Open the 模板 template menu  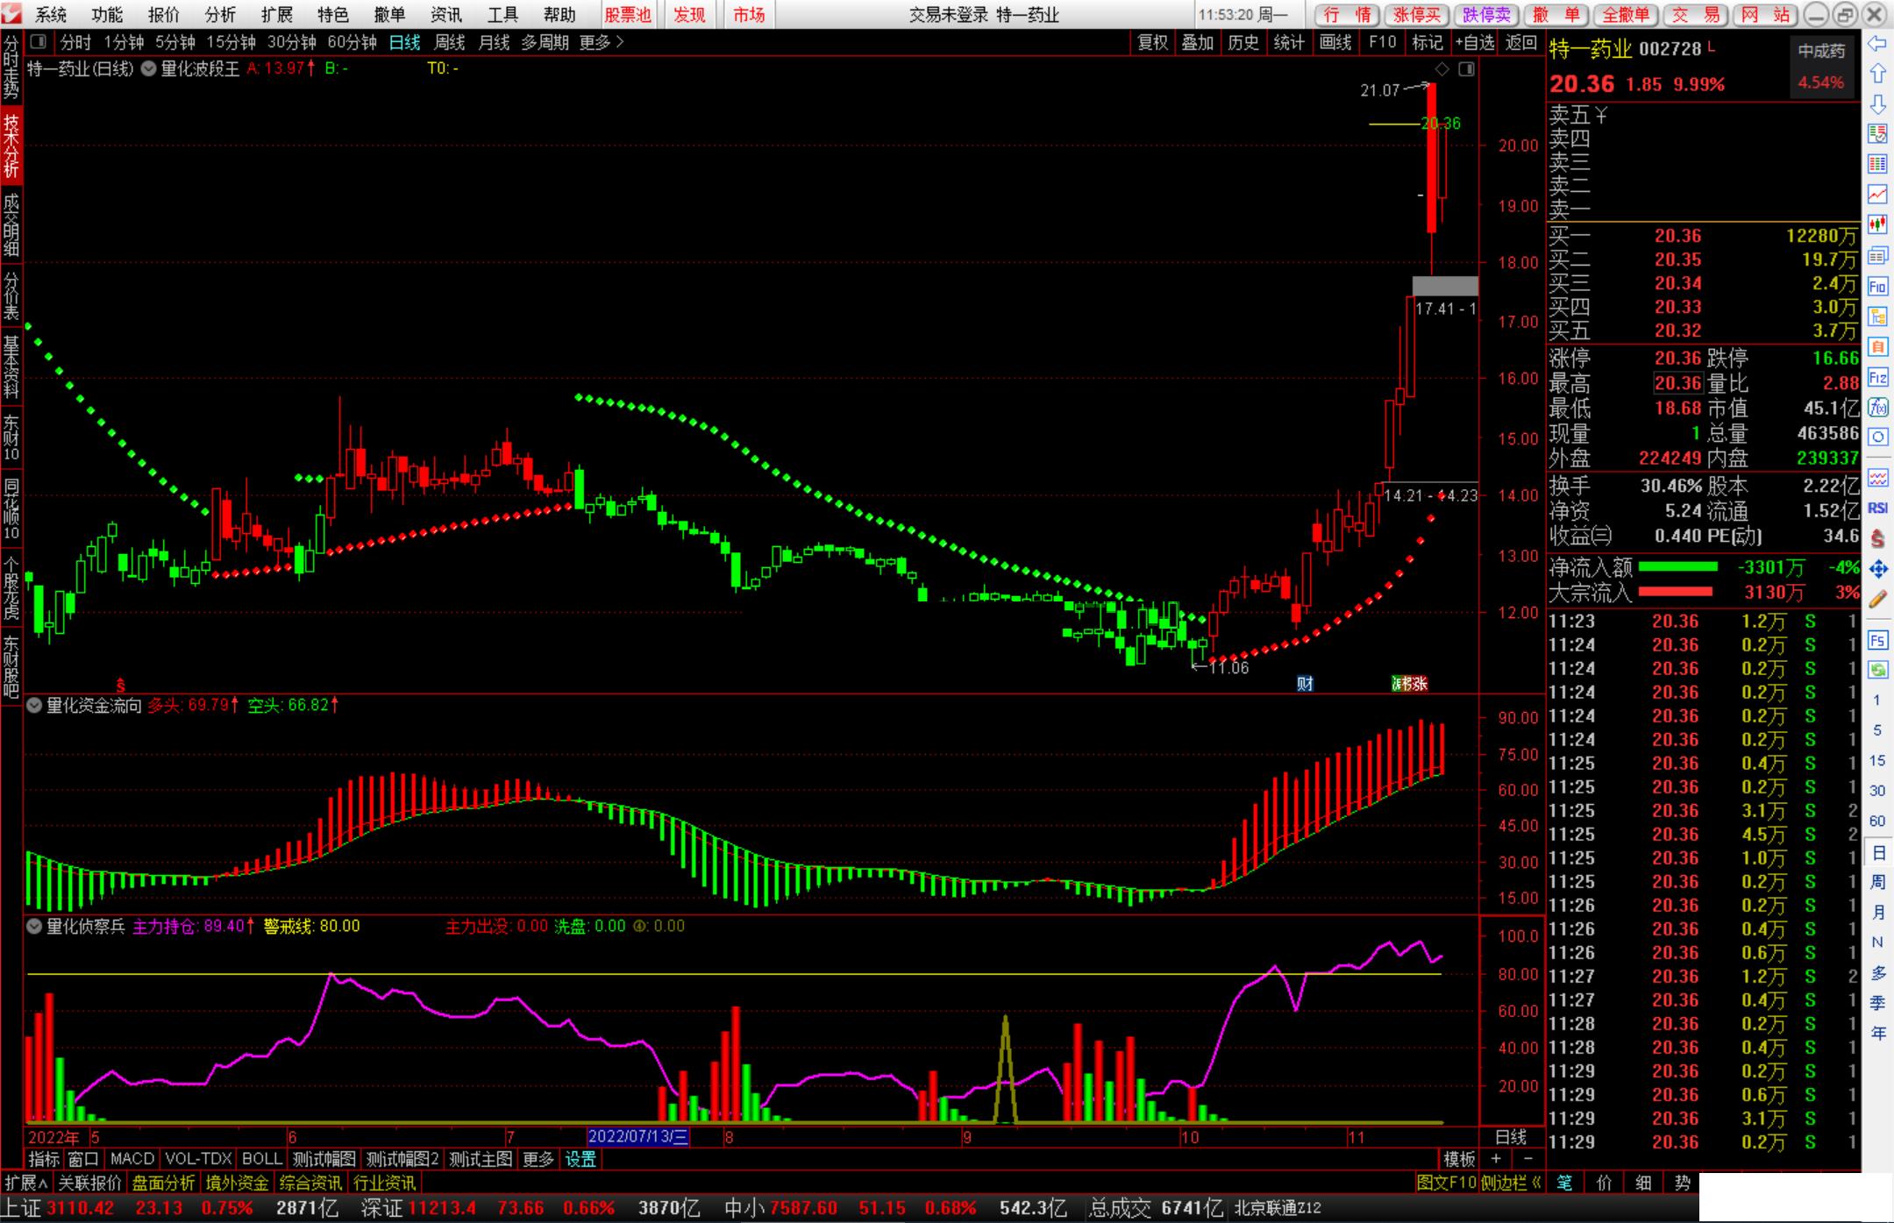[x=1459, y=1159]
